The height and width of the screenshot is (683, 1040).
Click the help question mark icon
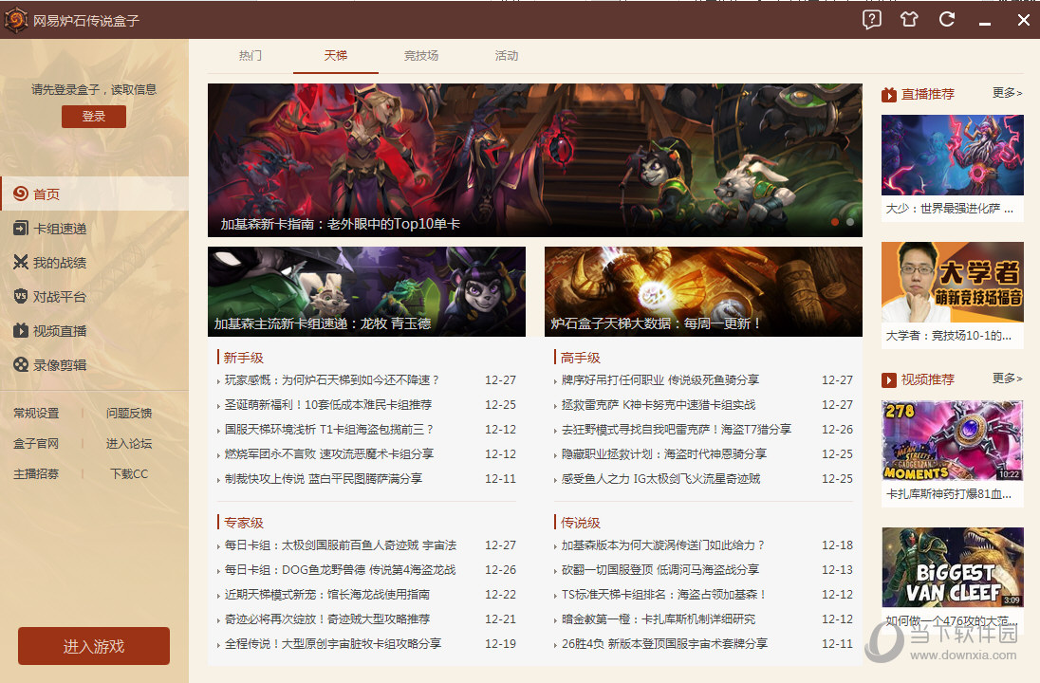point(871,19)
